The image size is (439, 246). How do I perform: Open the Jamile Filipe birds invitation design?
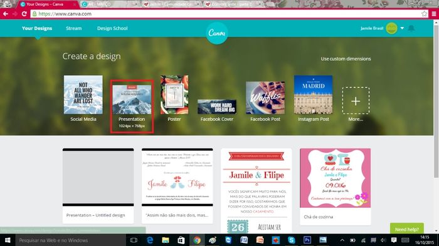tap(177, 186)
